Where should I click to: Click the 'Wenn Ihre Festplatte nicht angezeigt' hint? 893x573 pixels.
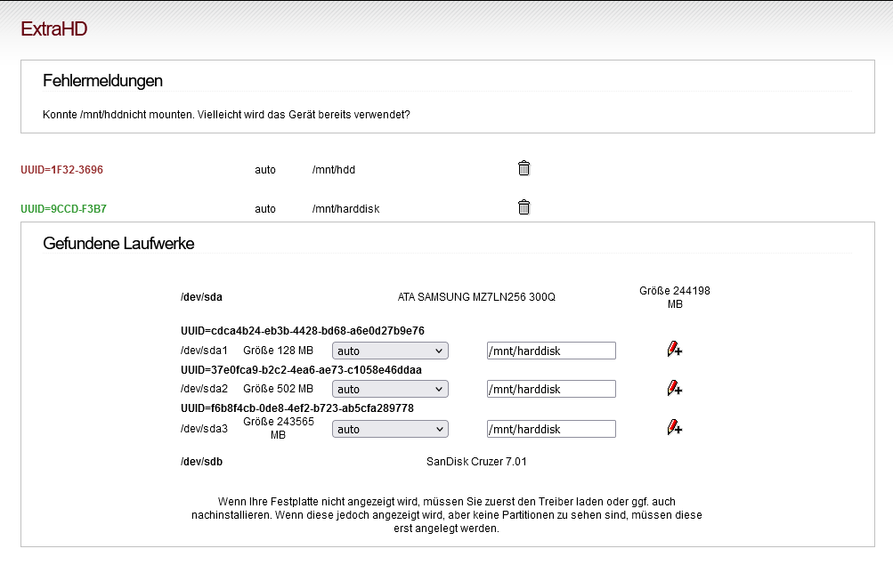(447, 515)
